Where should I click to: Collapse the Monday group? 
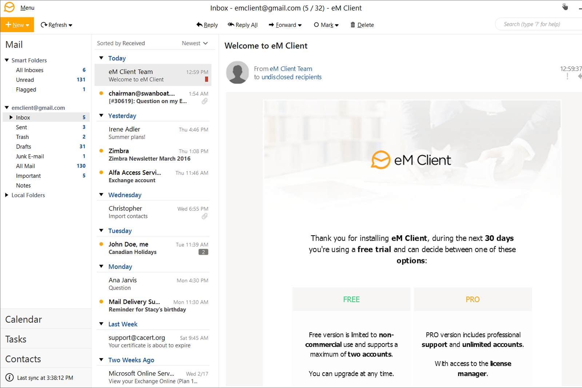pyautogui.click(x=101, y=266)
